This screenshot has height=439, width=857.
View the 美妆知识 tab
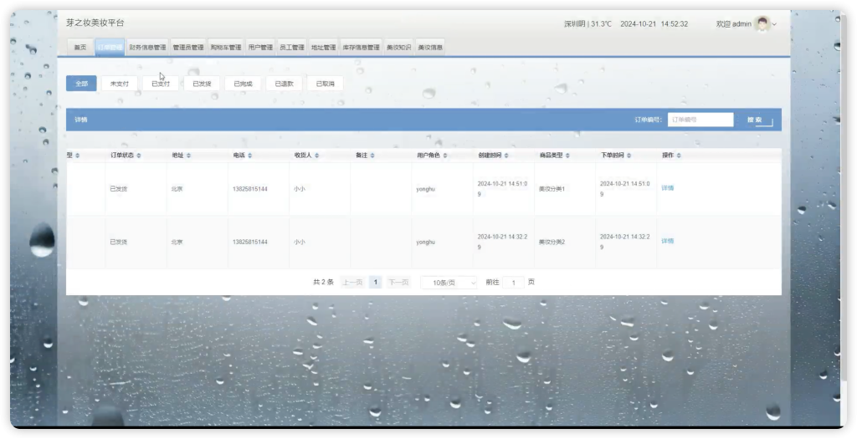click(398, 48)
